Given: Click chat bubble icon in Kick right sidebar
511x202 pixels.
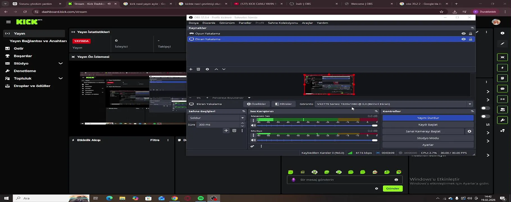Looking at the screenshot, I should pyautogui.click(x=502, y=89).
